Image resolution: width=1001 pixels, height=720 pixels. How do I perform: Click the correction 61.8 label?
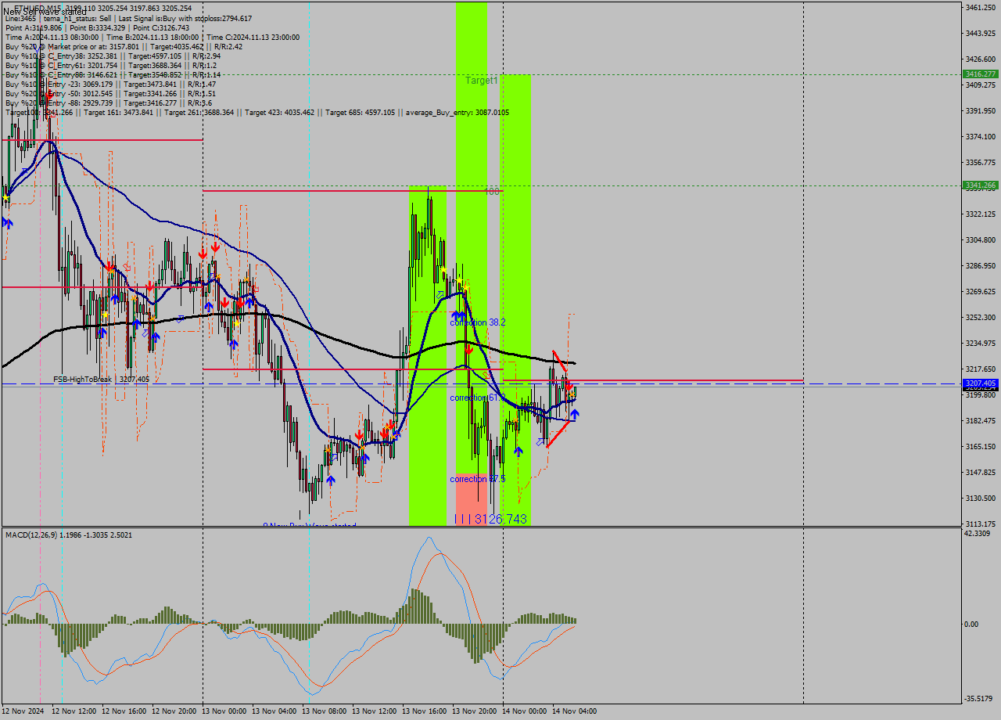(x=476, y=398)
